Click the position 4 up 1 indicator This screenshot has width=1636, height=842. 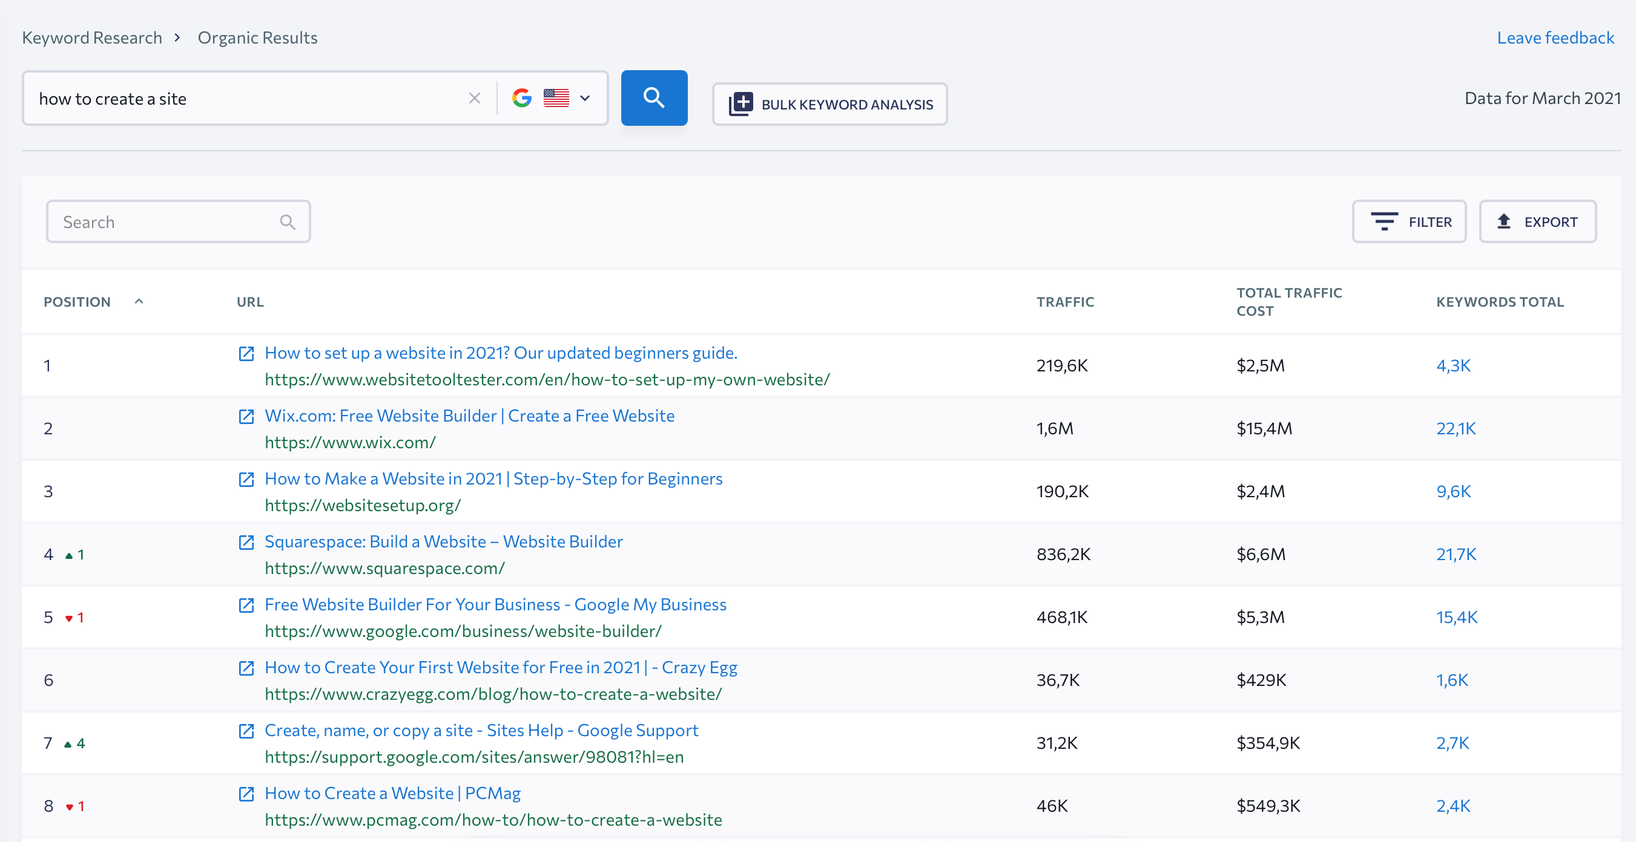coord(74,555)
